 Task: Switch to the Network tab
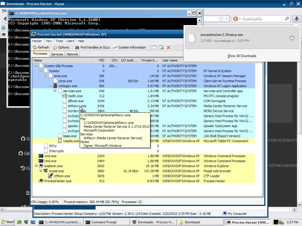click(73, 54)
